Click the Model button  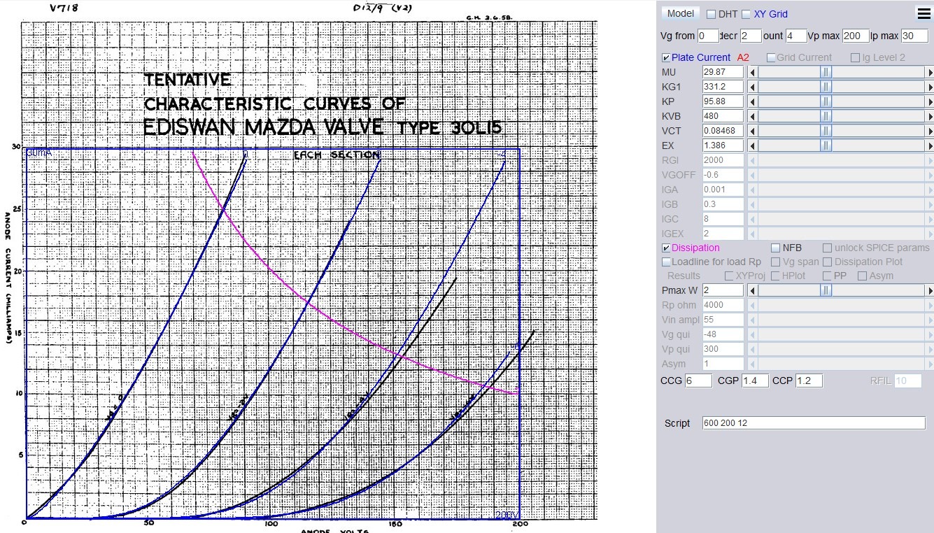coord(681,13)
